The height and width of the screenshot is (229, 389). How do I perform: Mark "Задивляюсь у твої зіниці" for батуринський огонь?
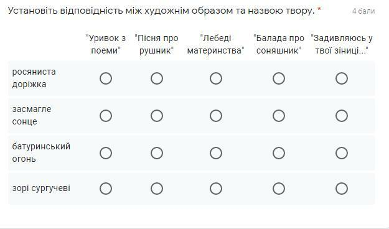pyautogui.click(x=342, y=153)
